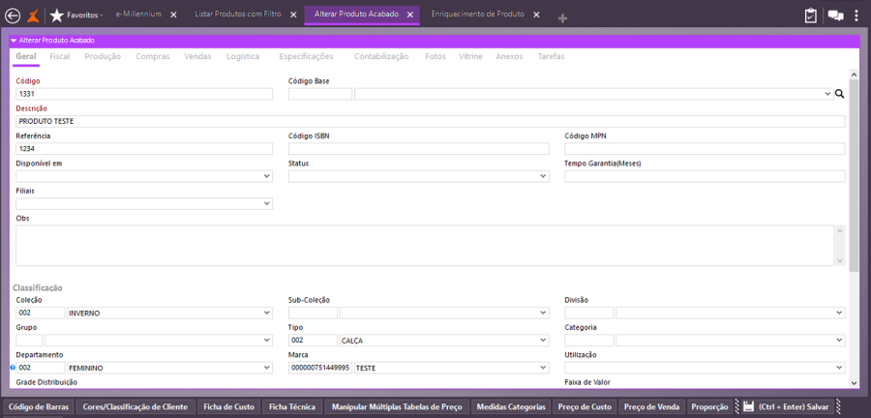
Task: Open the Fiscal section tab
Action: [x=60, y=57]
